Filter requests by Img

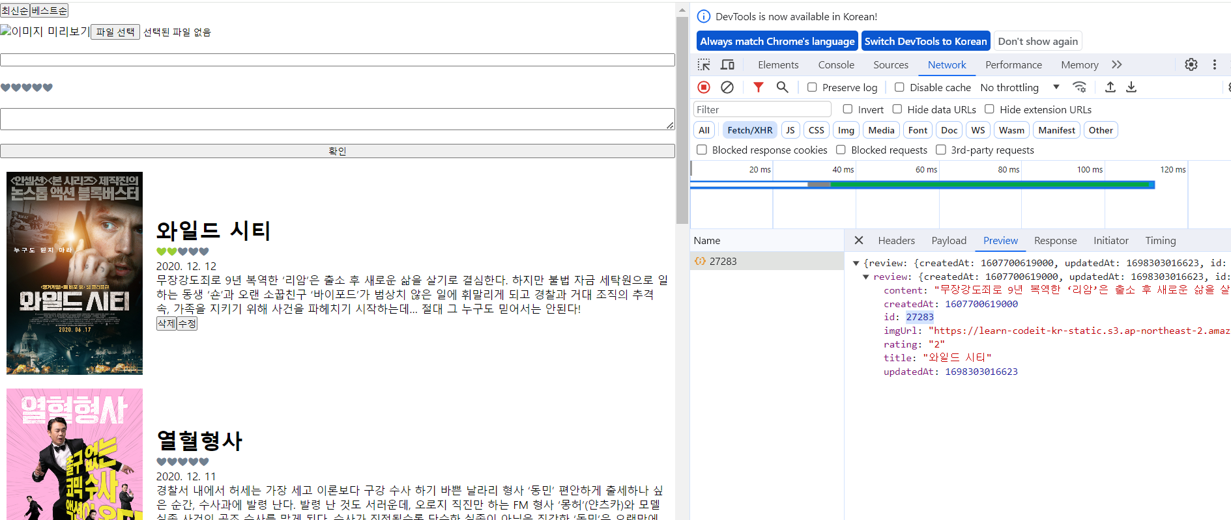coord(846,130)
